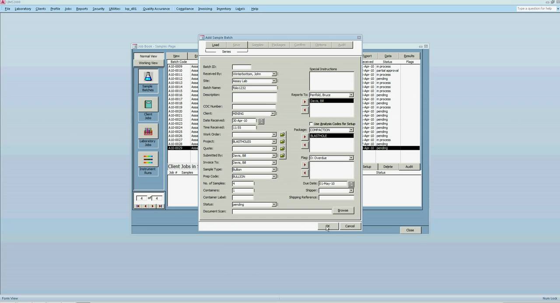Click the help question search box
This screenshot has width=560, height=303.
tap(536, 9)
